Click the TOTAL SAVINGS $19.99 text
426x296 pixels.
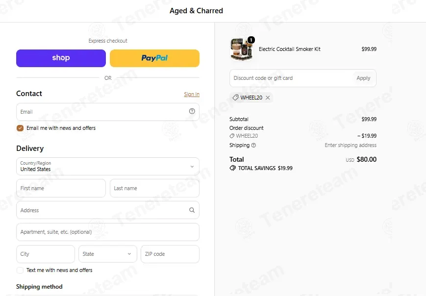265,168
